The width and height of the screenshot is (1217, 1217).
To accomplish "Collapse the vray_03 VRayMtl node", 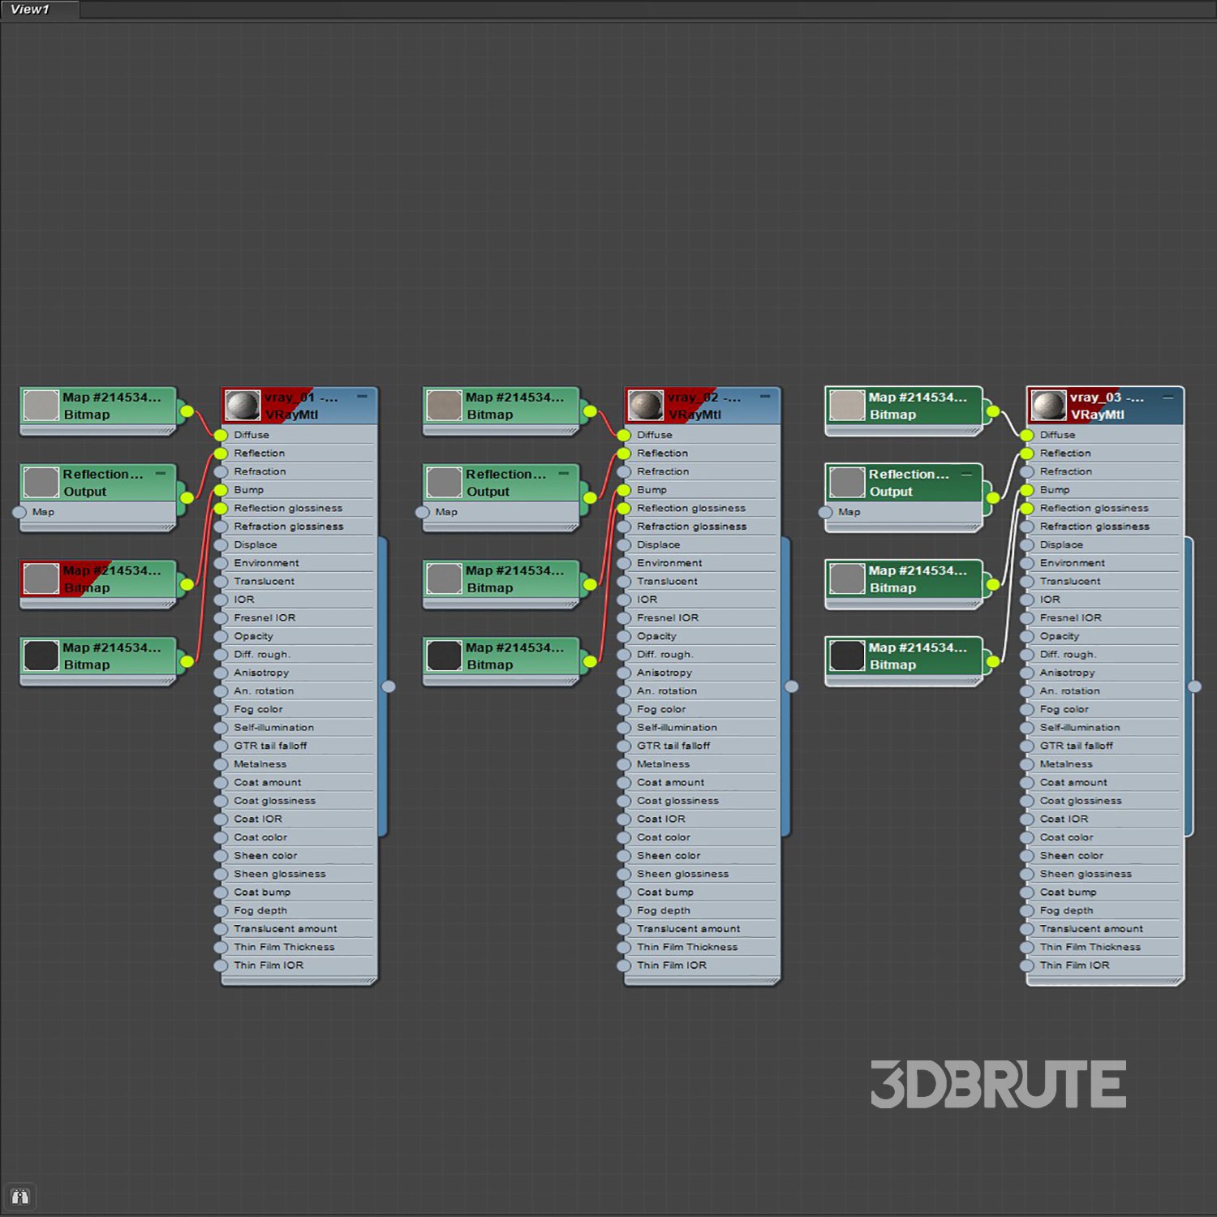I will tap(1168, 397).
